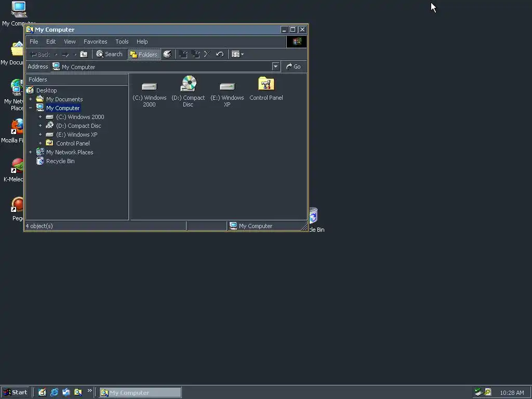Expand the (E:) Windows XP tree node
This screenshot has width=532, height=399.
[x=40, y=135]
